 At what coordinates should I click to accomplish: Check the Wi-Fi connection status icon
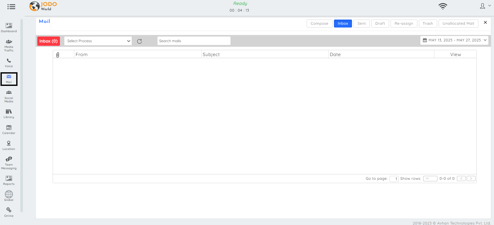pos(443,6)
